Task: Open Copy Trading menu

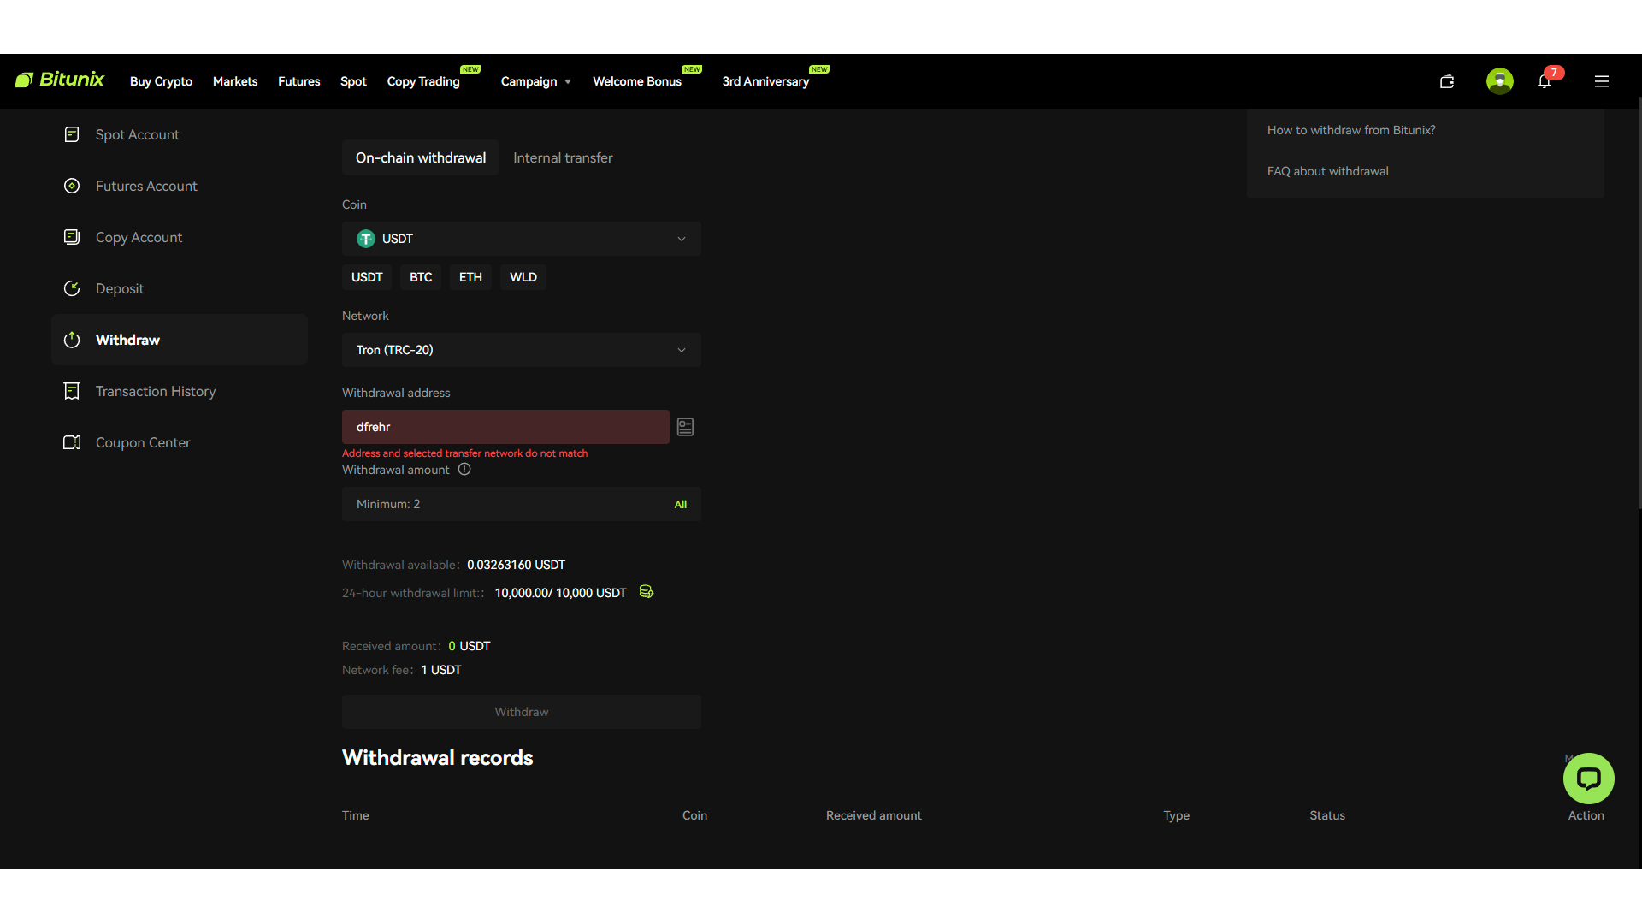Action: coord(423,81)
